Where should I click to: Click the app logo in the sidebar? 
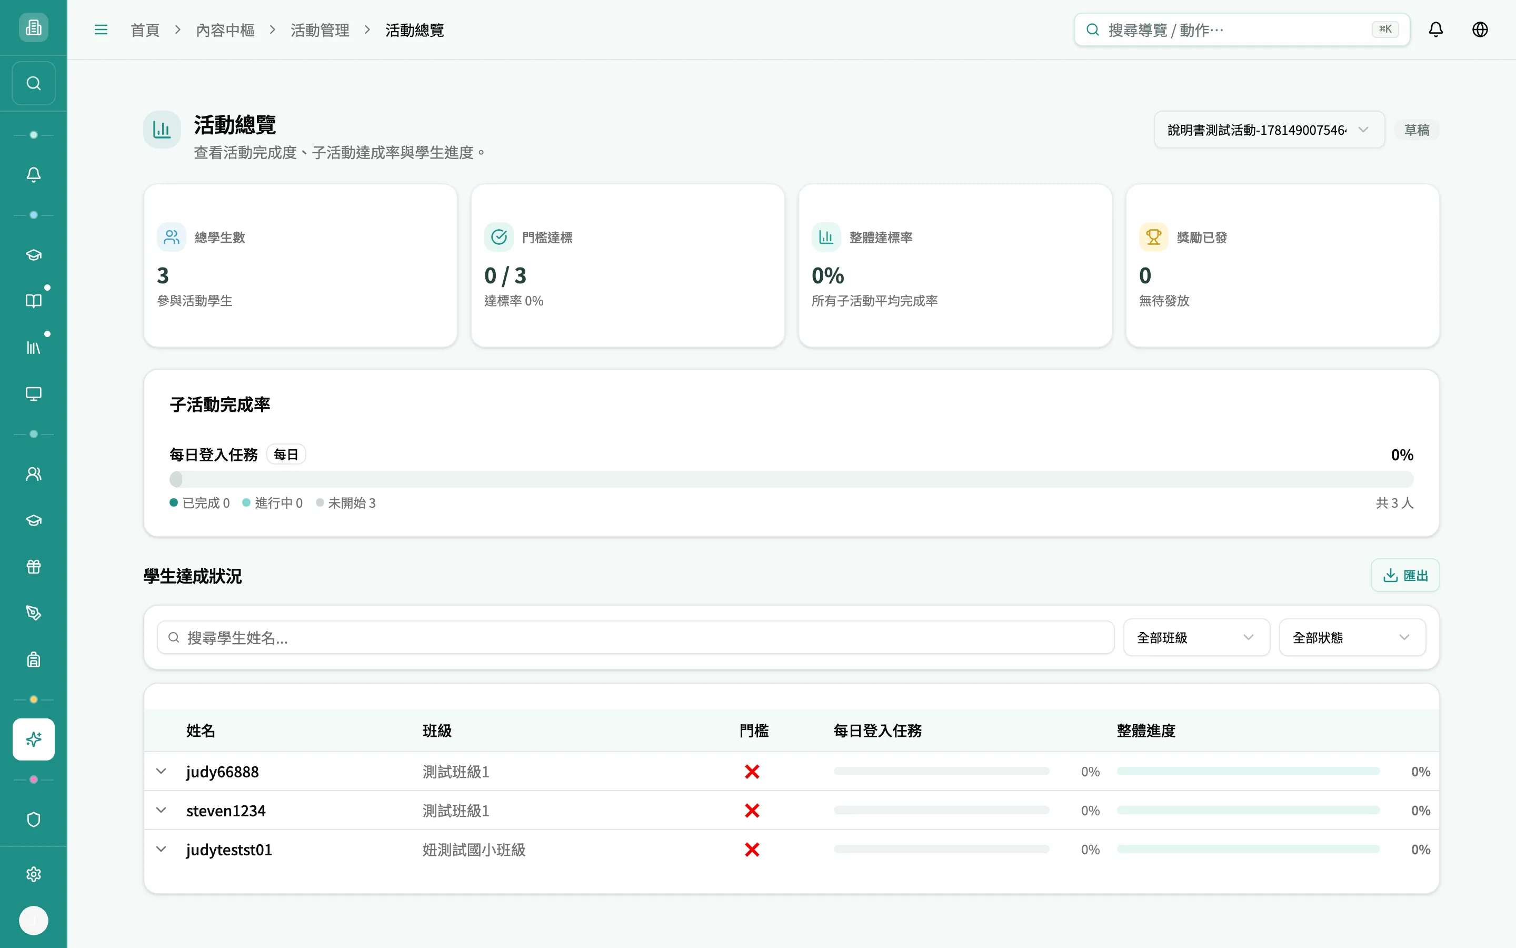pyautogui.click(x=33, y=27)
